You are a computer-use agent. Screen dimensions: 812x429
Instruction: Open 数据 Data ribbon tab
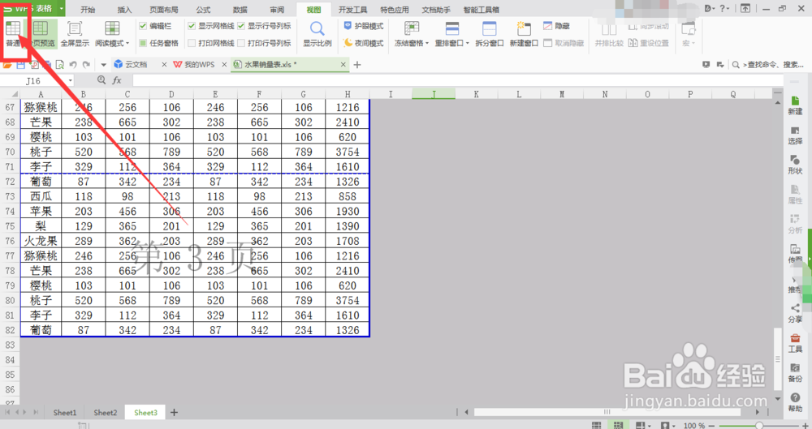(240, 10)
